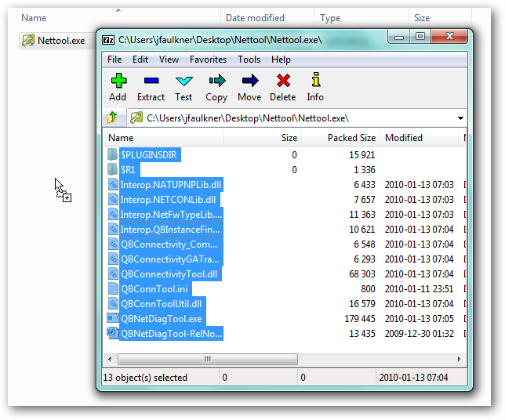Click the Move toolbar icon
Image resolution: width=505 pixels, height=420 pixels.
[x=250, y=81]
